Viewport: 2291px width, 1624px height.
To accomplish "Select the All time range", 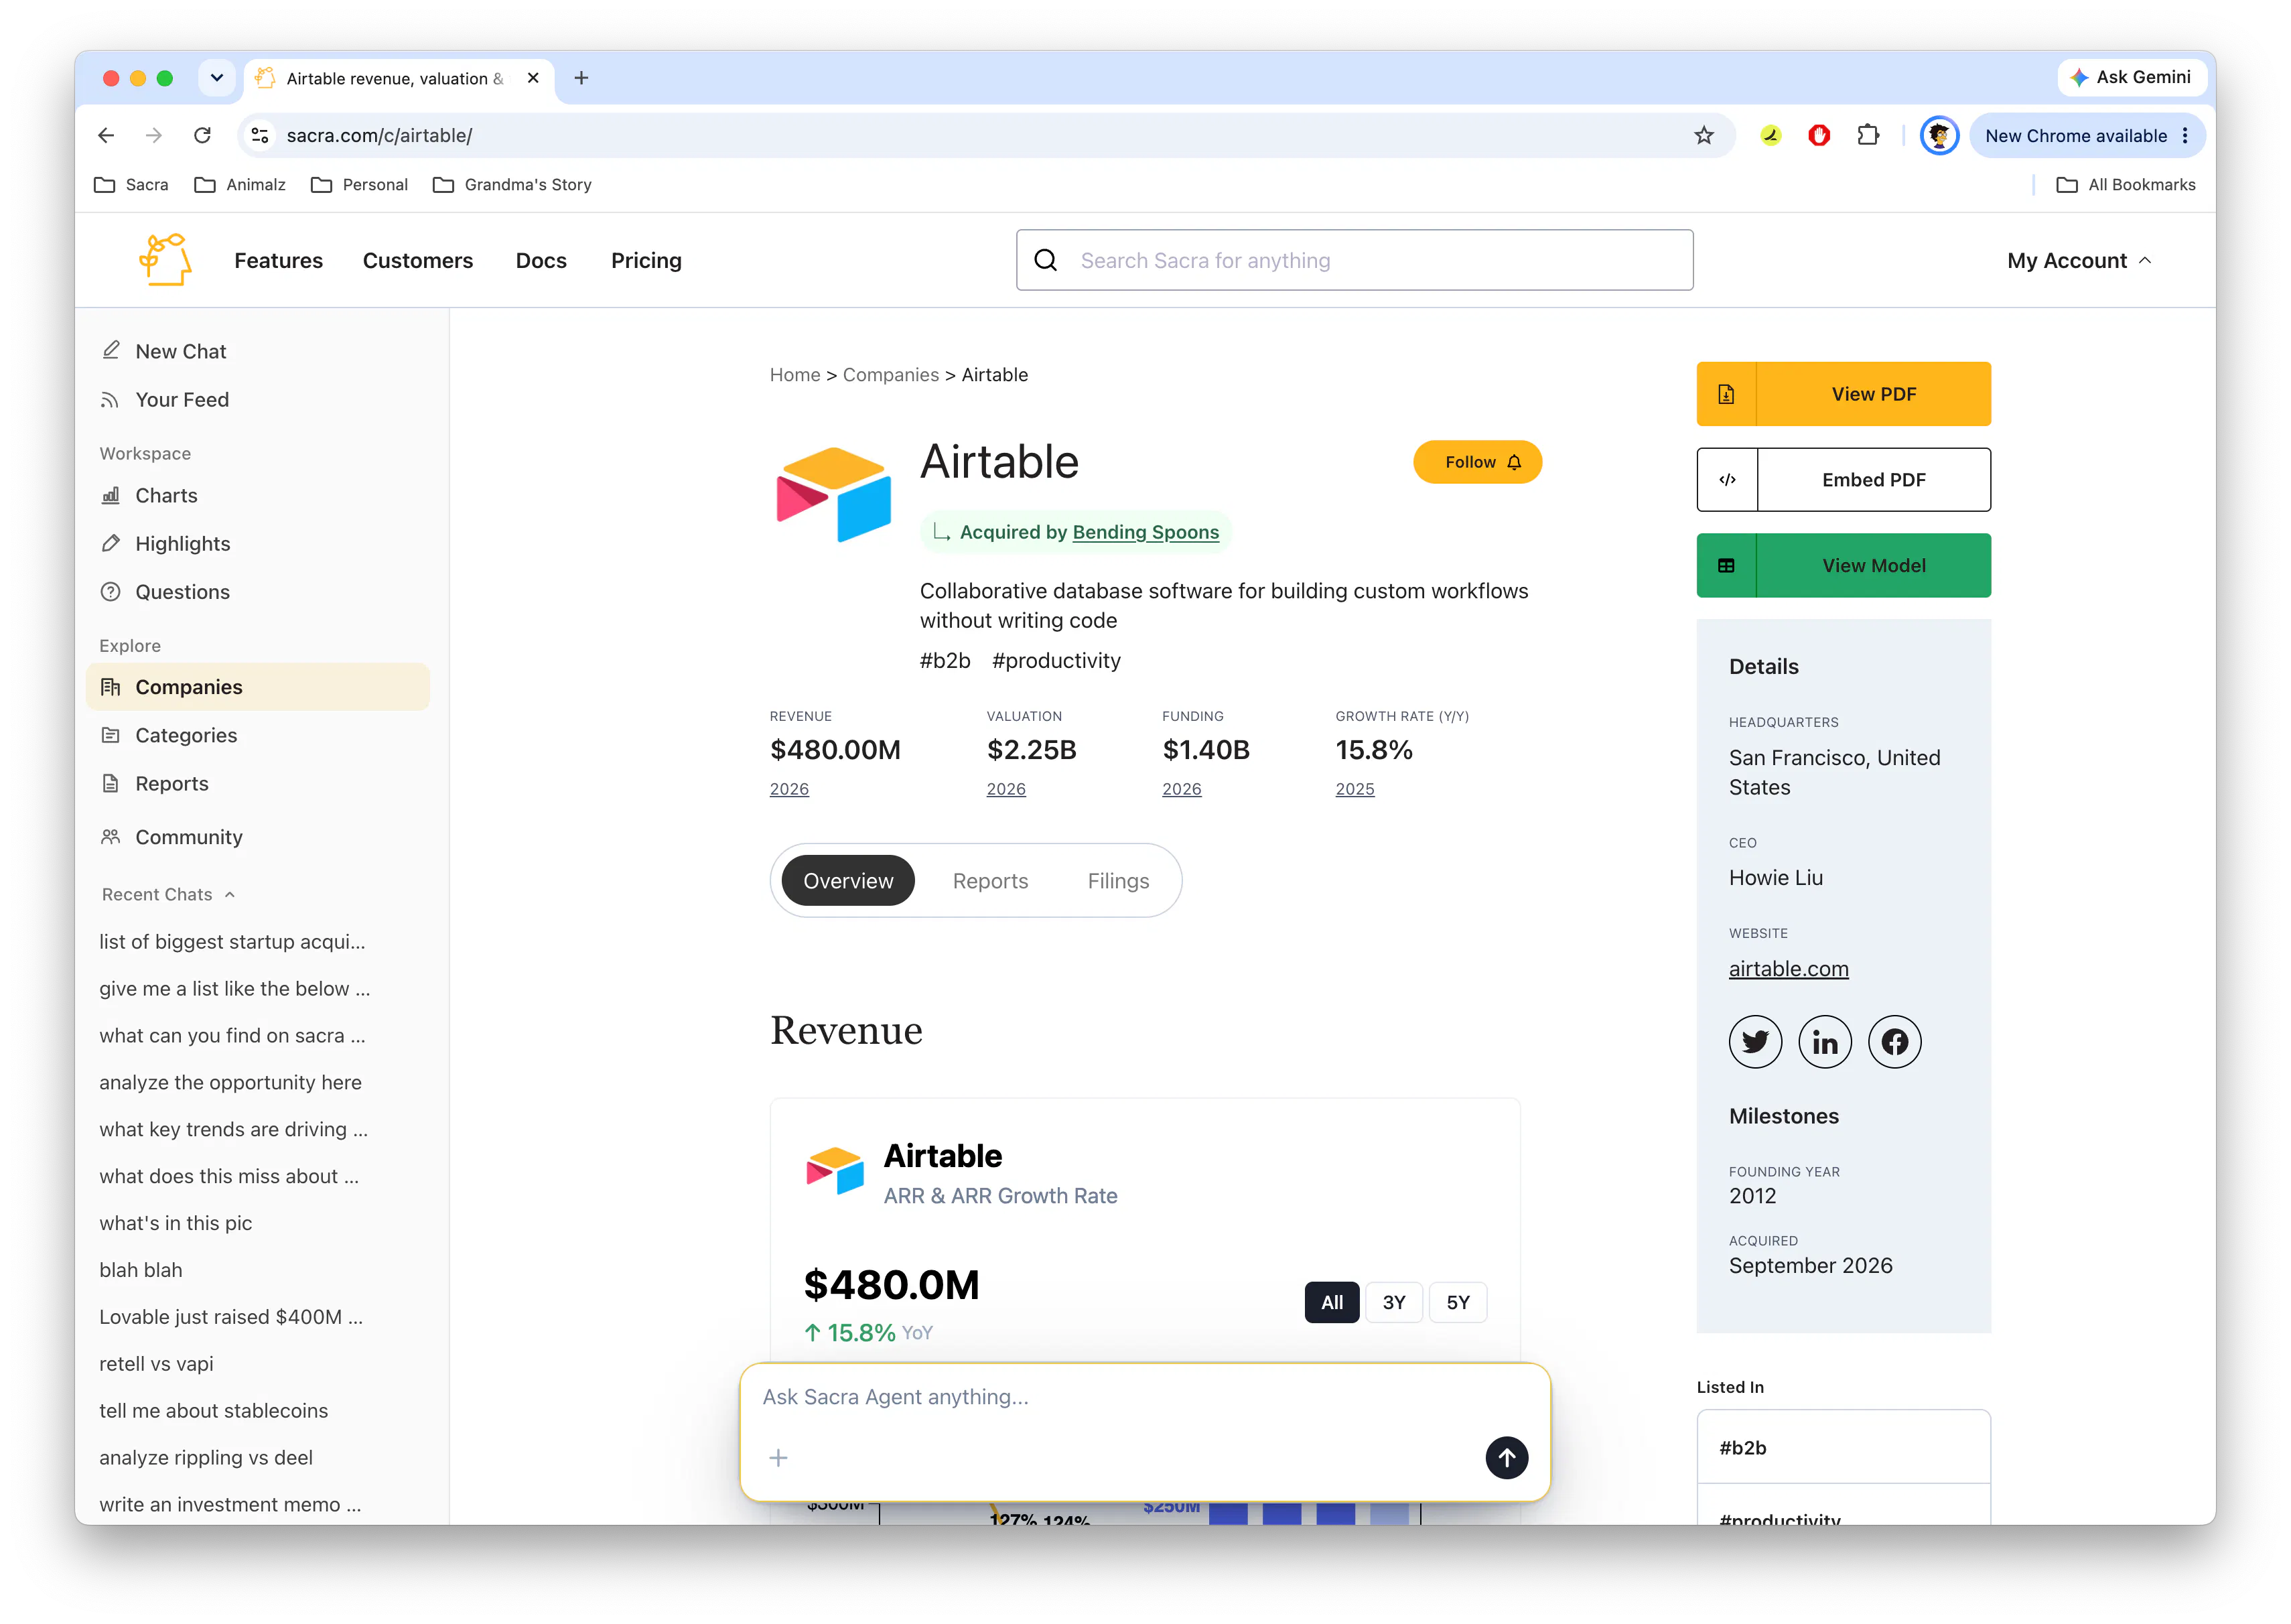I will [x=1331, y=1302].
